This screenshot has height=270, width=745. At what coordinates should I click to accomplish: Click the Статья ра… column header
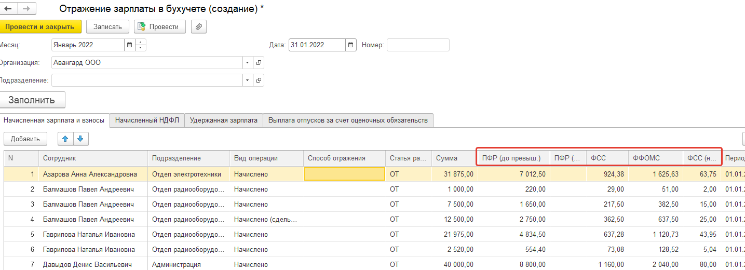[409, 158]
